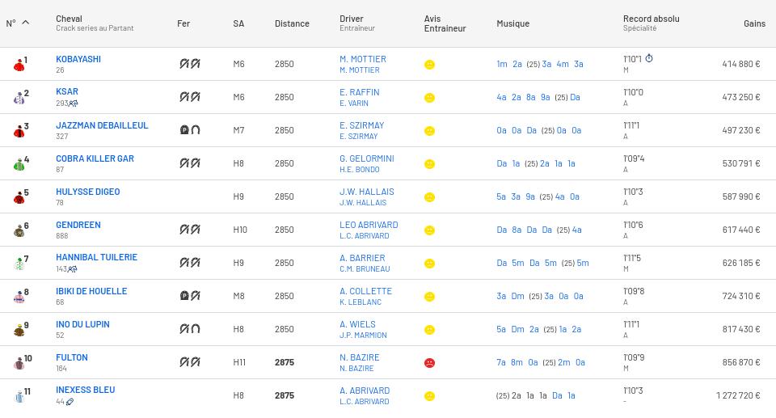Click horseshoe icons in Jazzman Debailleul row

[189, 129]
